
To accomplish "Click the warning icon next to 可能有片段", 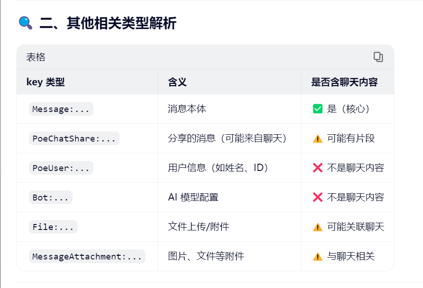I will coord(317,139).
